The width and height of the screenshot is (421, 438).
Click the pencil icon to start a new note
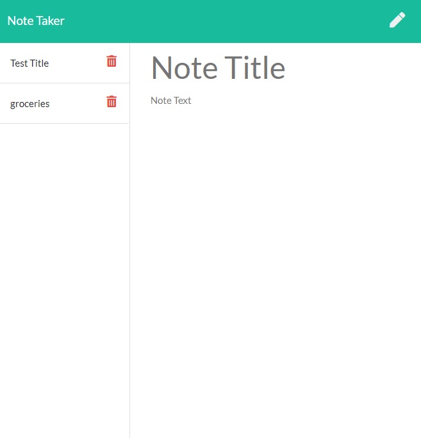pyautogui.click(x=397, y=20)
